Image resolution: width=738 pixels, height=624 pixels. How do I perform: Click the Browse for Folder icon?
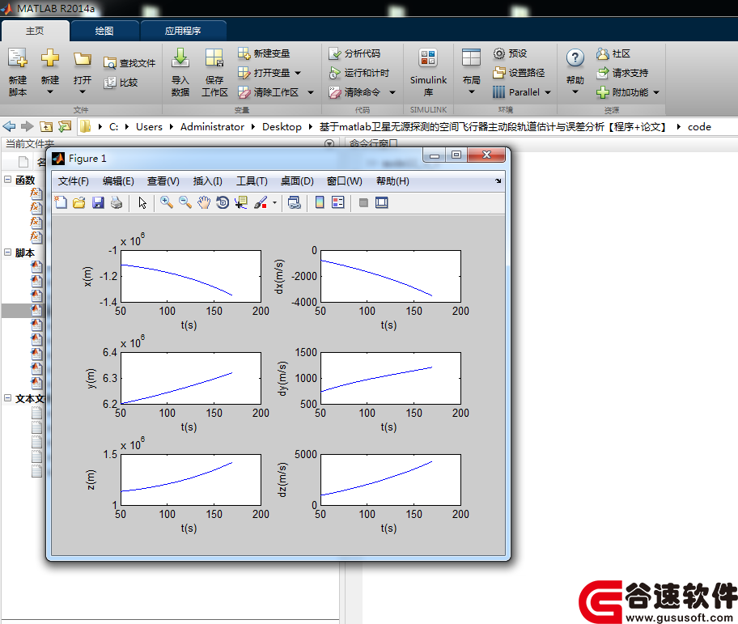point(65,126)
